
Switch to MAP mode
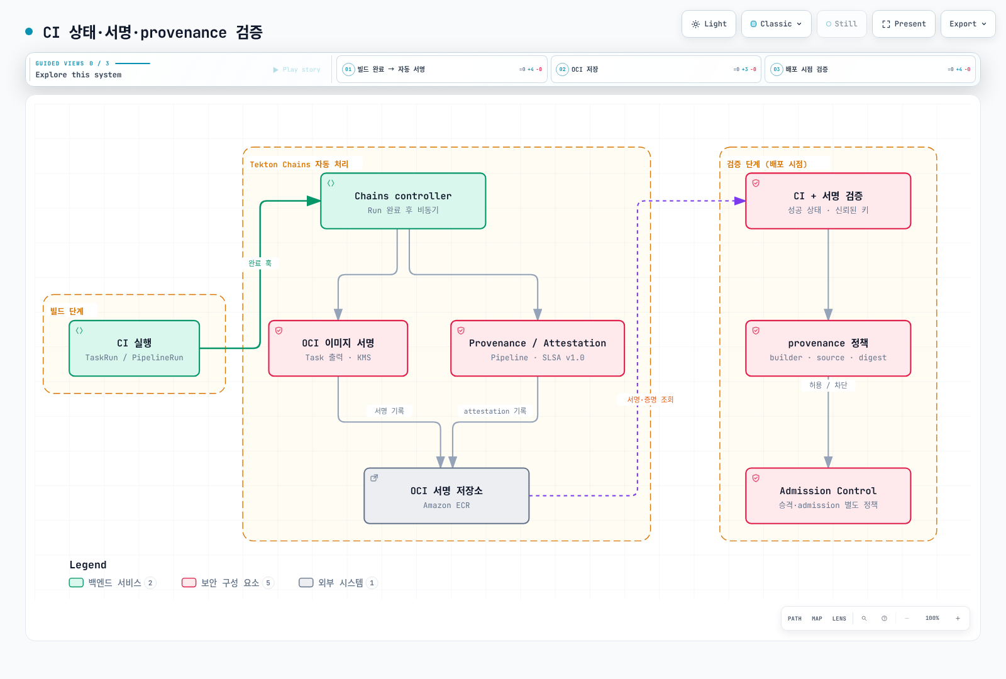click(817, 619)
